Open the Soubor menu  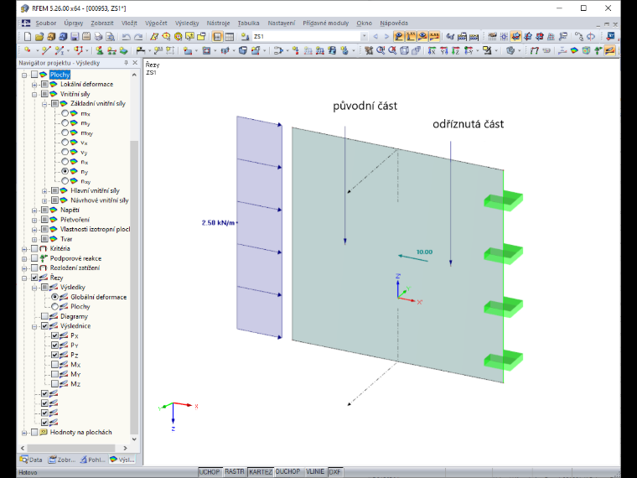tap(46, 23)
